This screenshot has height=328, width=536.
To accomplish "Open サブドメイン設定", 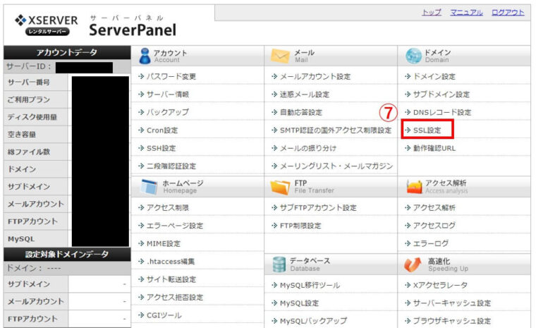I will [441, 95].
